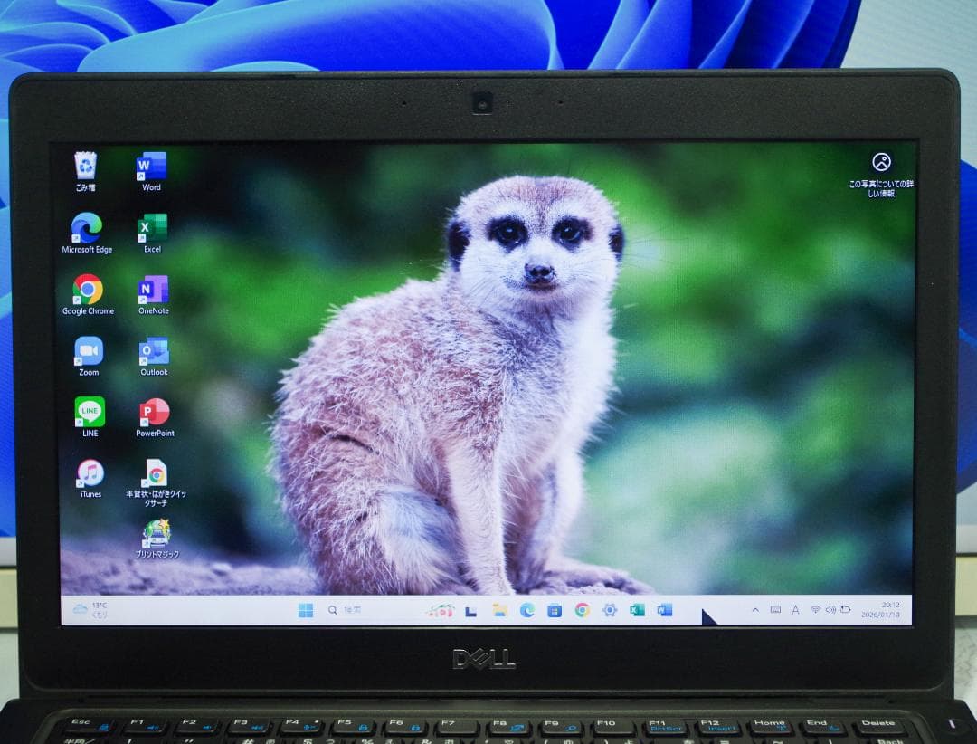This screenshot has height=744, width=977.
Task: Open Outlook from the desktop
Action: 152,351
